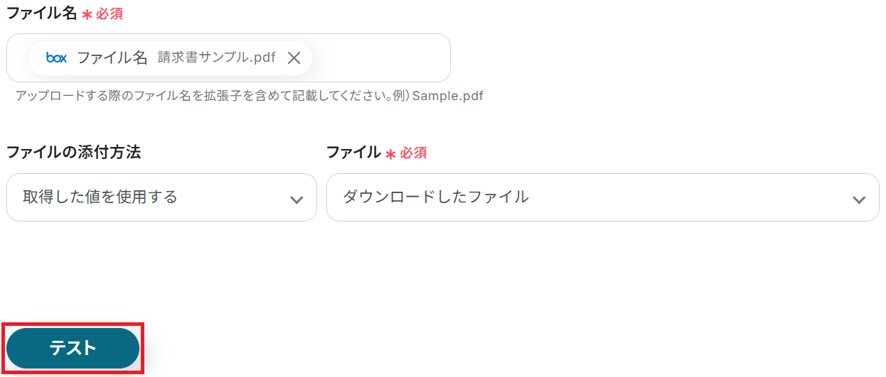Click the chevron of ダウンロードしたファイル dropdown
This screenshot has height=377, width=886.
(859, 200)
